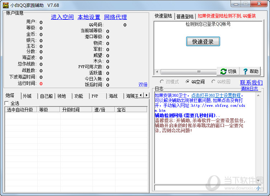Switch to the 炮塔 tab
270x196 pixels.
point(12,96)
